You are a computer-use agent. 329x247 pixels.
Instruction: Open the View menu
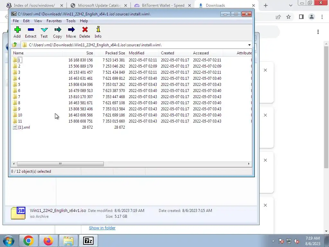click(38, 21)
